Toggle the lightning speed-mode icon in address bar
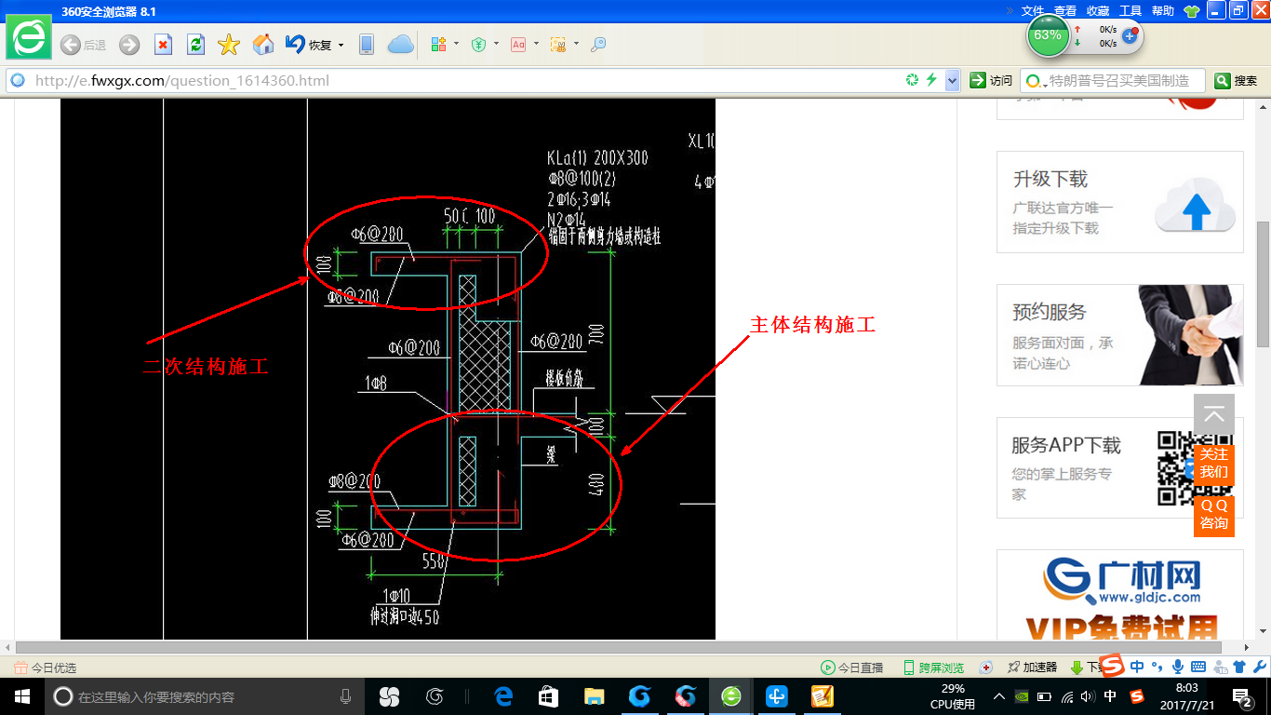The width and height of the screenshot is (1271, 715). [x=931, y=81]
